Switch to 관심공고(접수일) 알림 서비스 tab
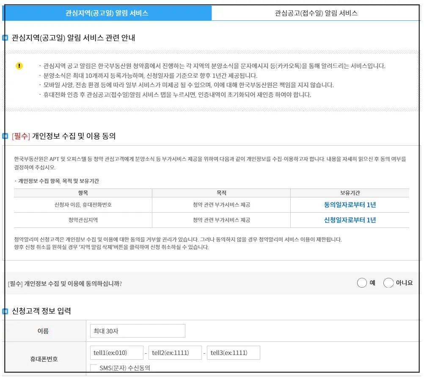Image resolution: width=424 pixels, height=377 pixels. 317,12
